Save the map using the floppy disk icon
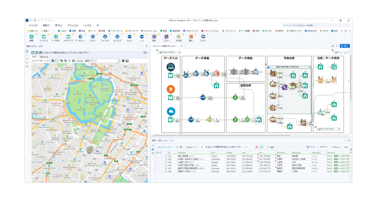The width and height of the screenshot is (377, 201). click(127, 60)
